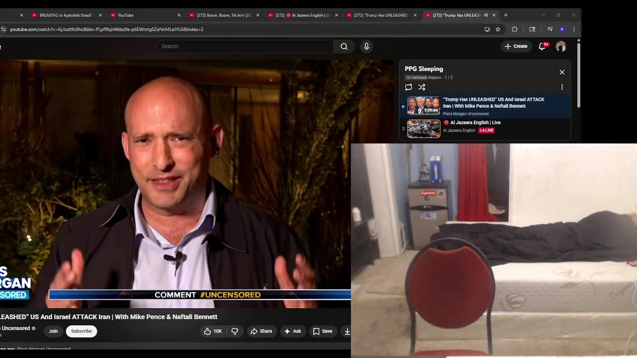637x358 pixels.
Task: Open YouTube notifications bell
Action: point(543,46)
